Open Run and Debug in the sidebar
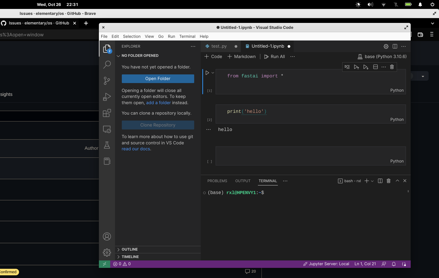 pyautogui.click(x=107, y=97)
